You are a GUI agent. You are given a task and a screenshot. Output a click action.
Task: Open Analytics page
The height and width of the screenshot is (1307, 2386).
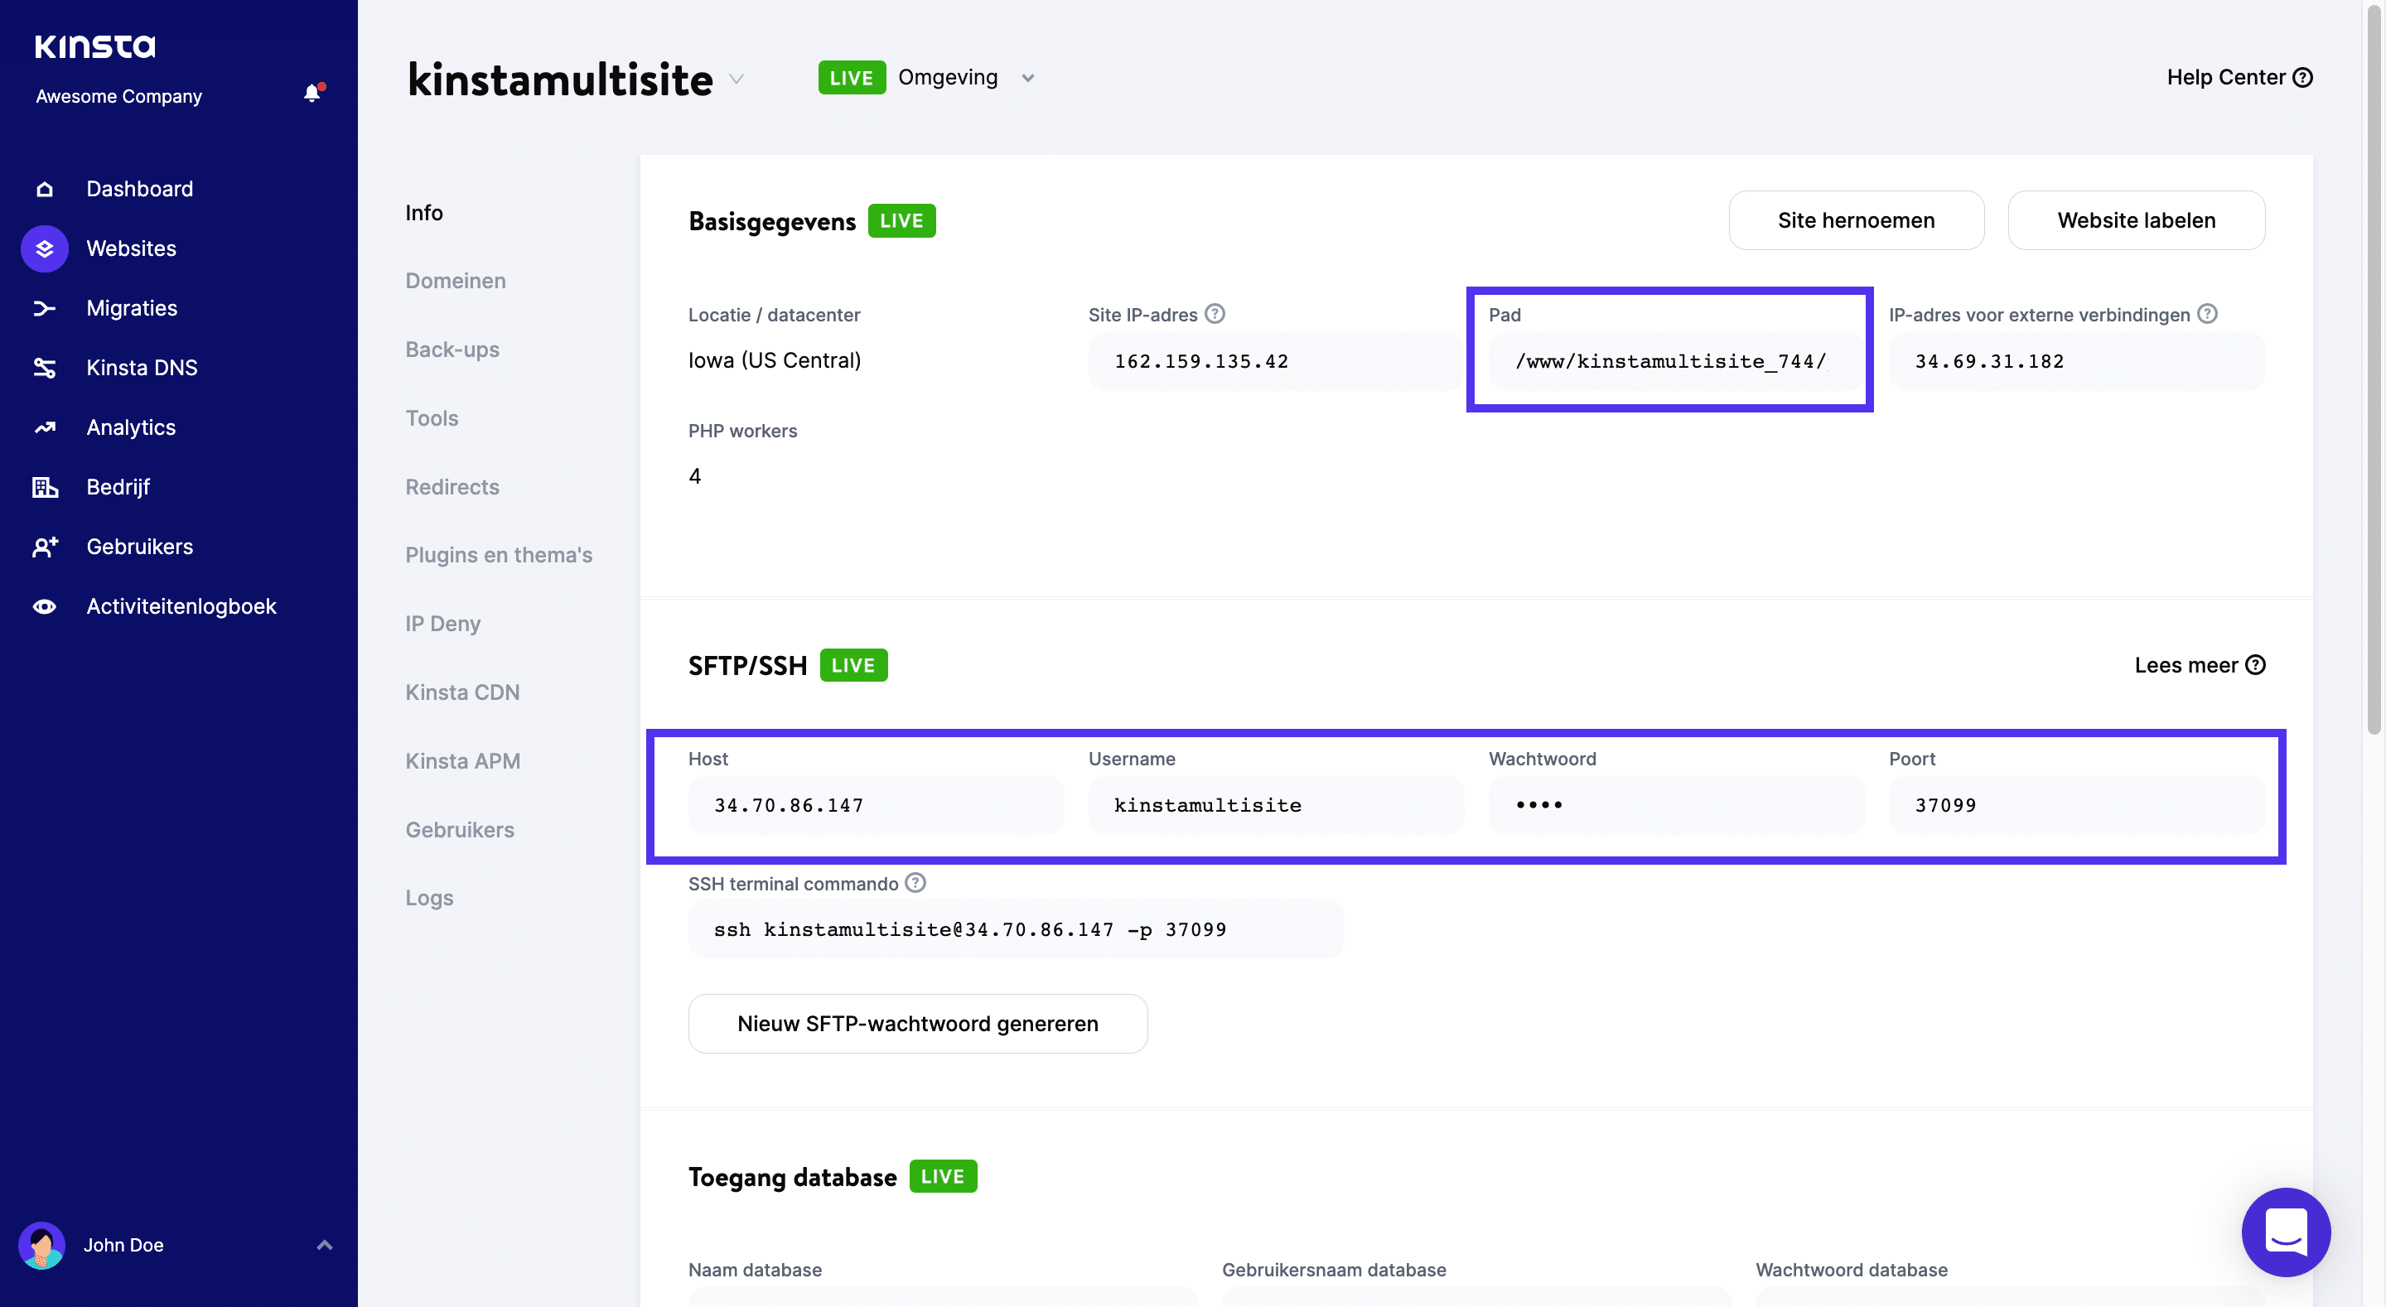pyautogui.click(x=131, y=428)
